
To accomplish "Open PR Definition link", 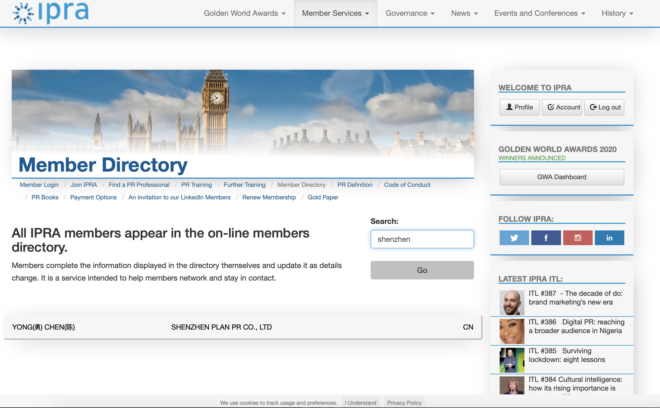I will (x=355, y=185).
